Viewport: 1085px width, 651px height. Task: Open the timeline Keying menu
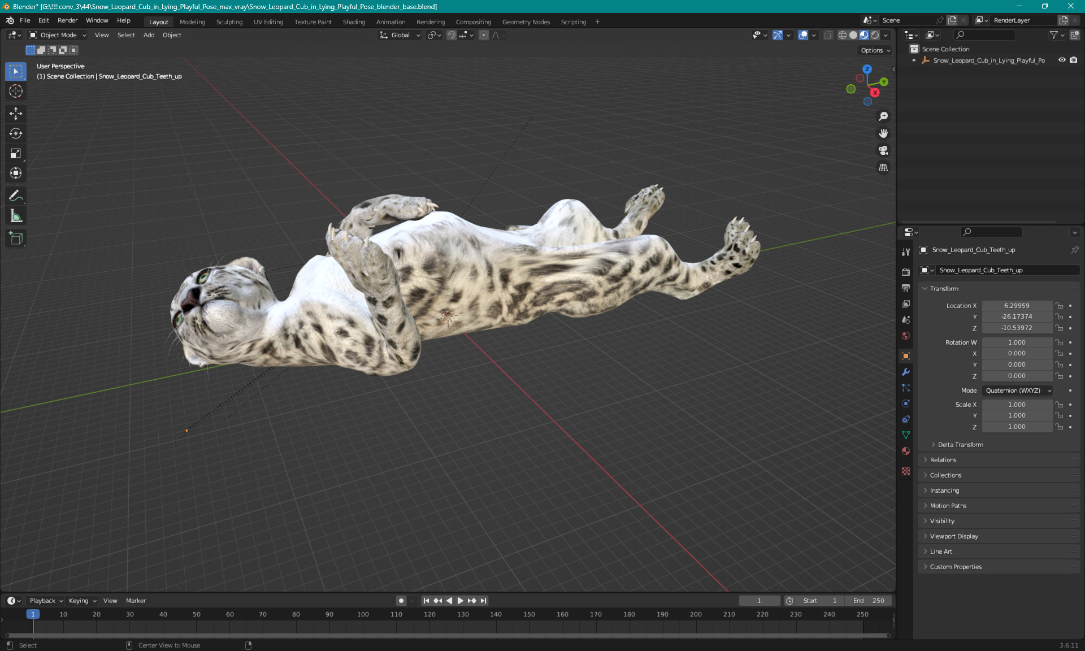[82, 601]
